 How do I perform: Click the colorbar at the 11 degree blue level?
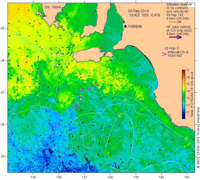click(183, 112)
